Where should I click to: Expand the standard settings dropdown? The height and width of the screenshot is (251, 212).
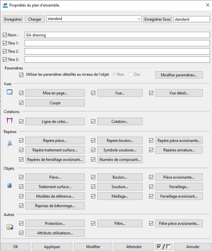(139, 19)
